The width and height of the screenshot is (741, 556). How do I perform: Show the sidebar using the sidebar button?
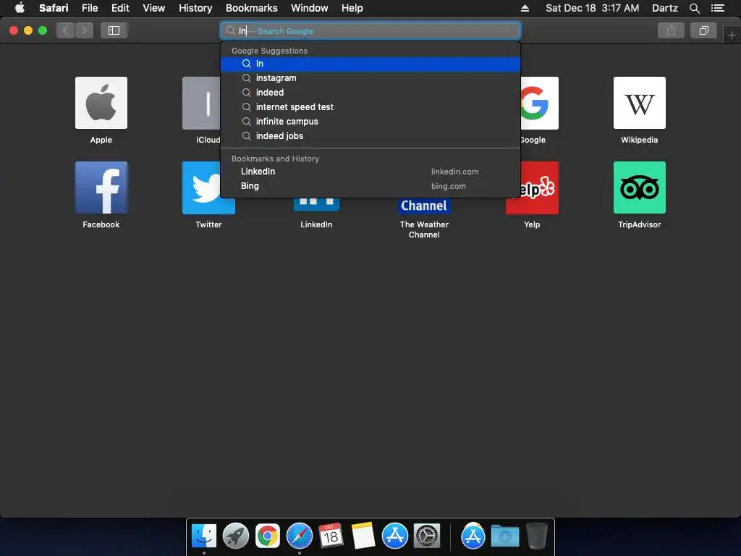[x=114, y=30]
